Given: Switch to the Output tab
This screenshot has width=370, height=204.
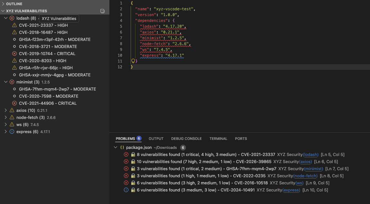Looking at the screenshot, I should 156,139.
